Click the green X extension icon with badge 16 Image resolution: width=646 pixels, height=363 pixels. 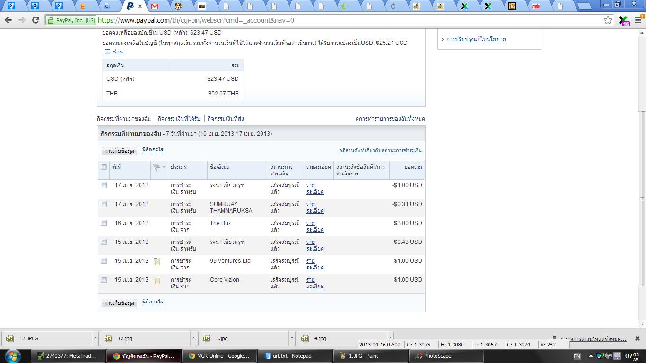pos(624,21)
